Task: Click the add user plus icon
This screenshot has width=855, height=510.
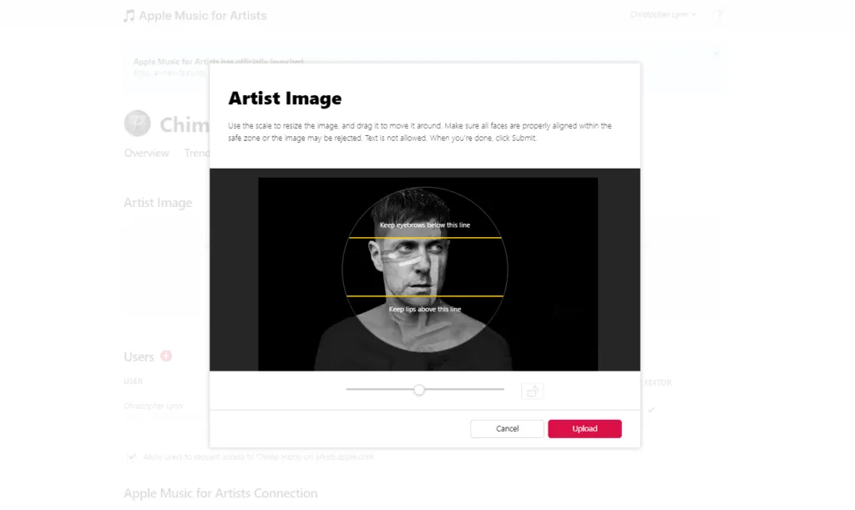Action: click(x=166, y=356)
